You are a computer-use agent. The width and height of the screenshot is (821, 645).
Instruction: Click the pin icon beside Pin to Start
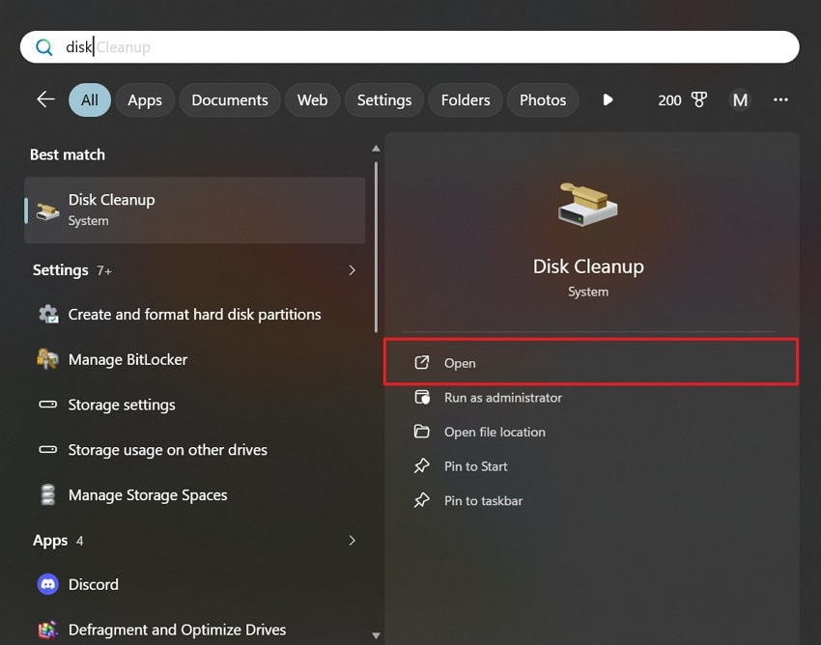coord(421,466)
